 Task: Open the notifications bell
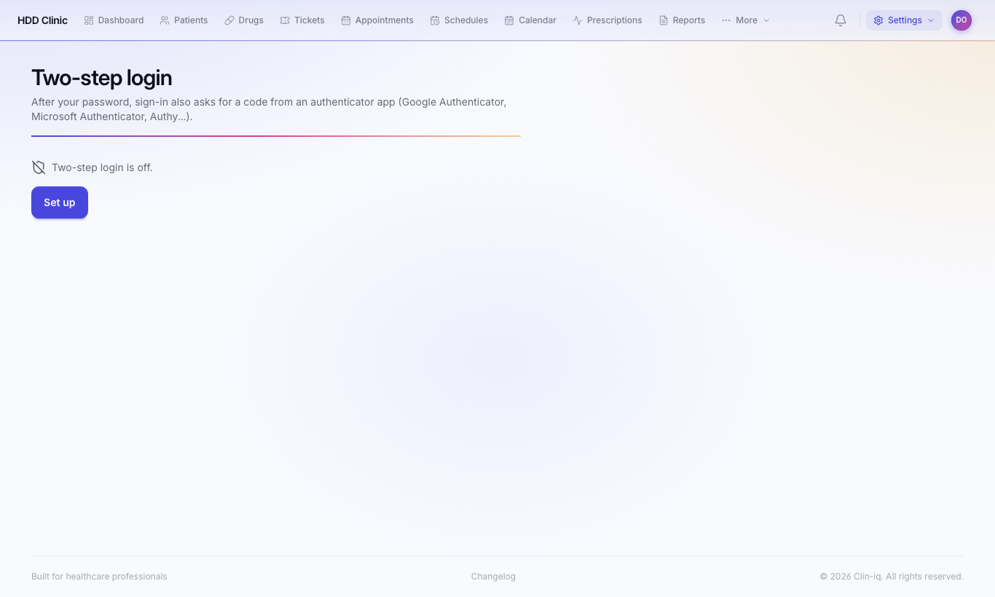pos(841,20)
